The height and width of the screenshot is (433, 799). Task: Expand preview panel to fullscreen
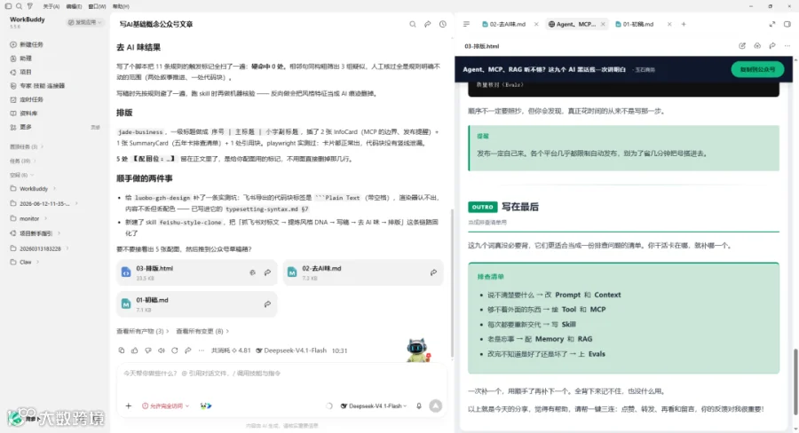pos(772,24)
